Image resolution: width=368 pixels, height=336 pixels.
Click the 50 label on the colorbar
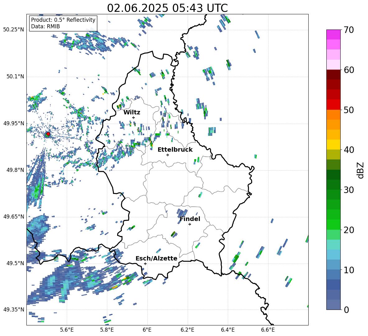coord(348,110)
